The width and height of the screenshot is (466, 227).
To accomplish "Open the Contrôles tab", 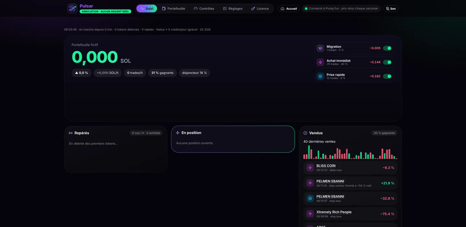I will coord(204,8).
